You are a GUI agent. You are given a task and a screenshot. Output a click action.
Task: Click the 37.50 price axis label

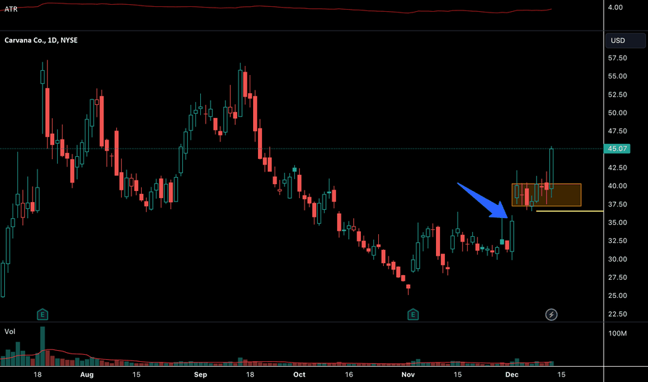pos(617,204)
